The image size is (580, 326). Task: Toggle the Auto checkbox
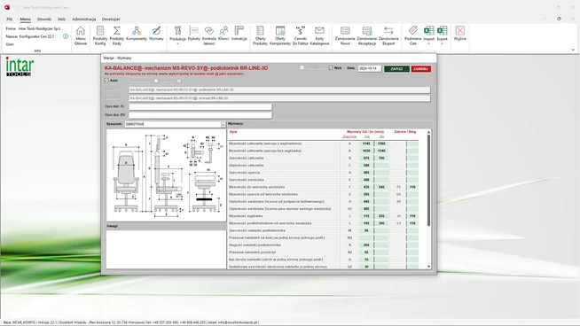point(106,81)
